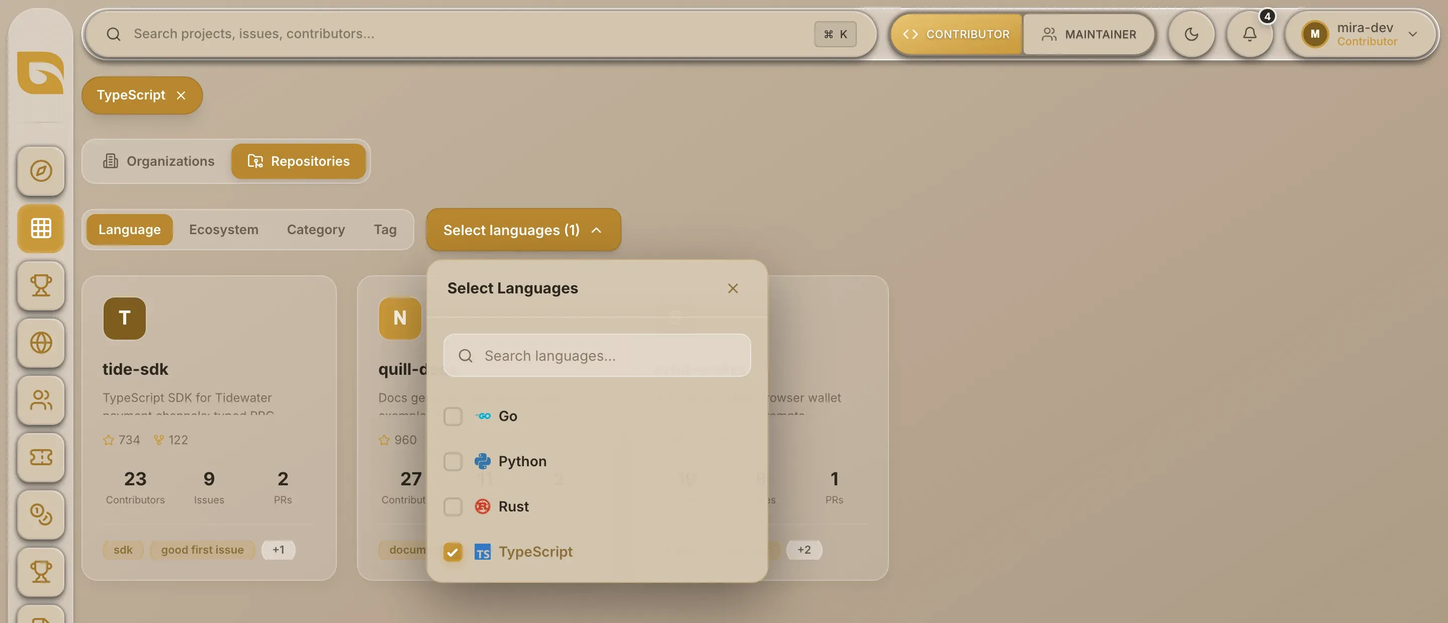The width and height of the screenshot is (1448, 623).
Task: Open notifications bell icon
Action: pos(1249,34)
